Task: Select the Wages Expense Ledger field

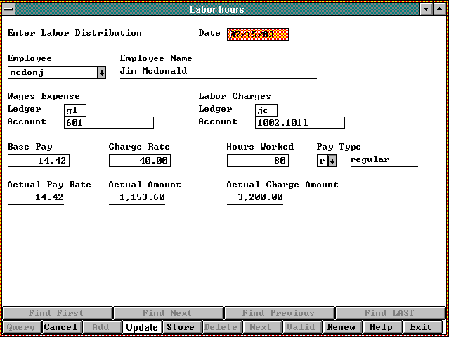Action: pos(74,110)
